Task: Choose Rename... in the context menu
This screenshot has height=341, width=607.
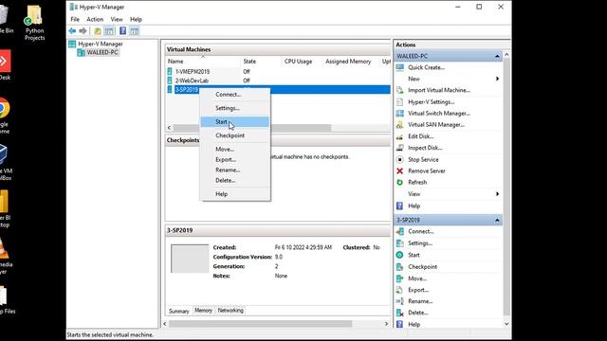Action: click(x=234, y=170)
